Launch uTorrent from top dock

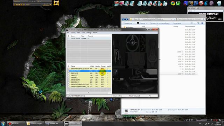tap(178, 3)
